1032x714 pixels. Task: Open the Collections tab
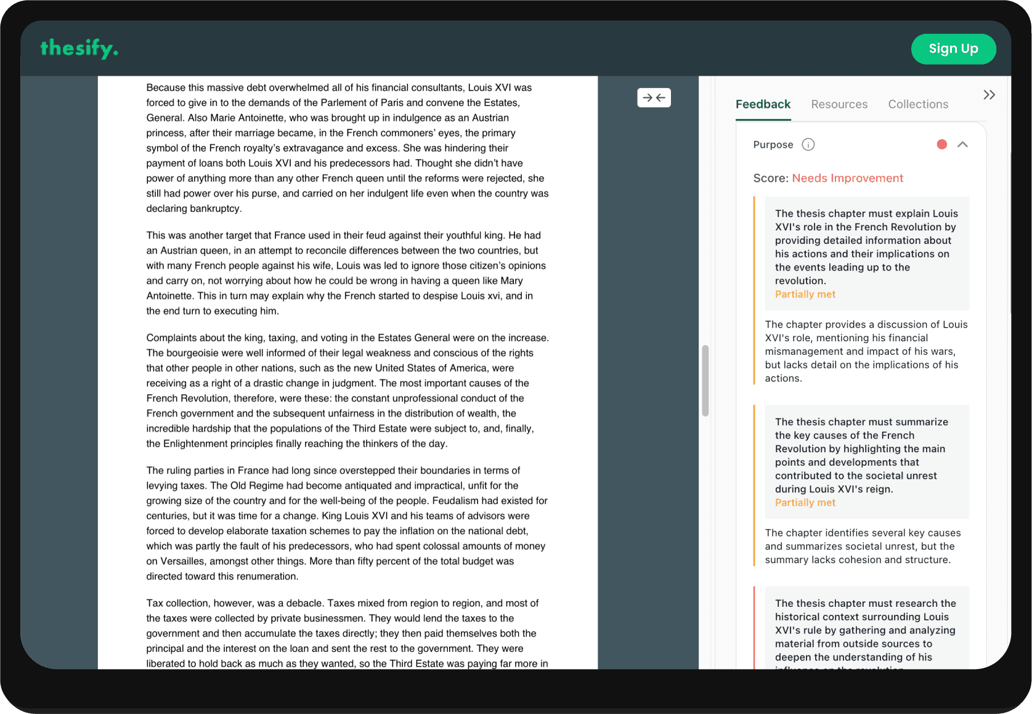(x=917, y=104)
